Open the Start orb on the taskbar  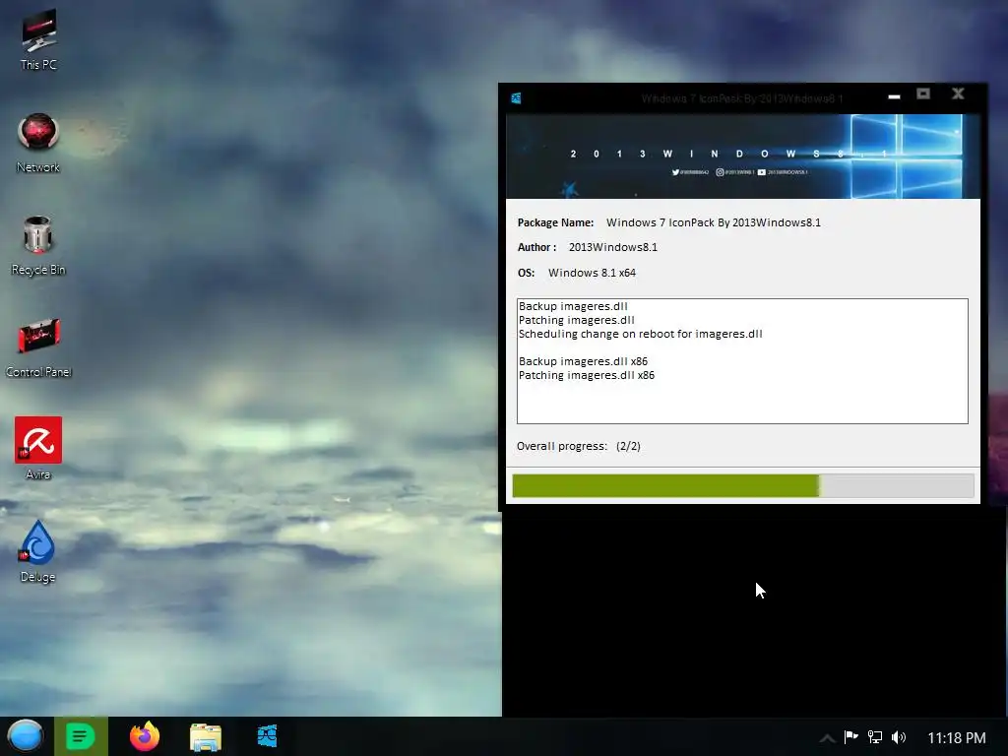[x=26, y=736]
